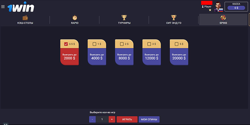Open the hamburger menu icon
This screenshot has width=250, height=125.
pos(3,7)
